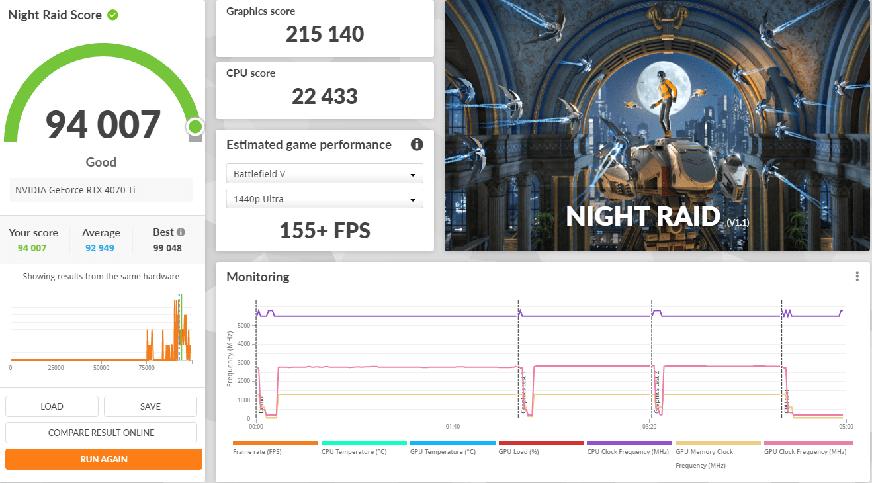Open the Battlefield V game dropdown

click(325, 174)
